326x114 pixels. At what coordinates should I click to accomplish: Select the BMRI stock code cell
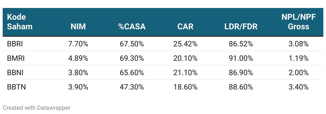(16, 58)
